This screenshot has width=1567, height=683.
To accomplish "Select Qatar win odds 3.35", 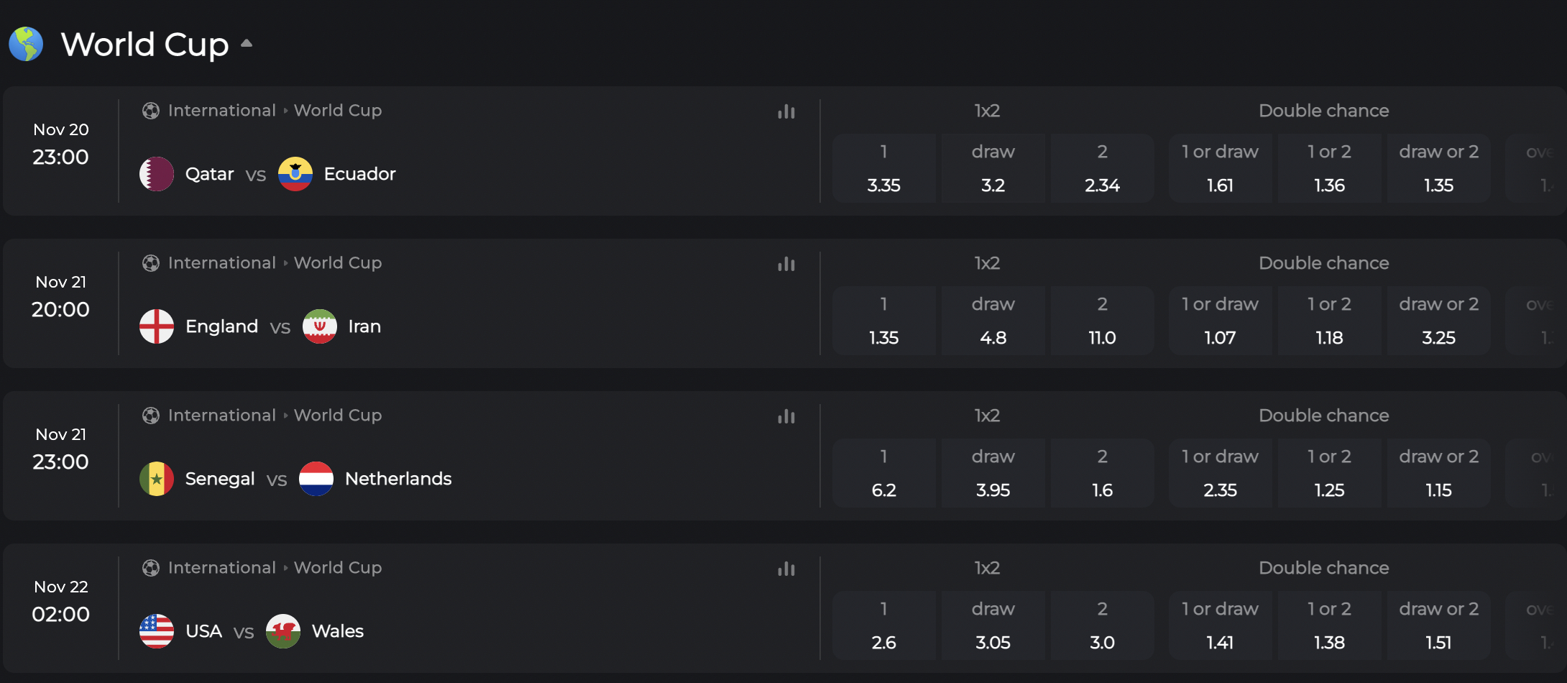I will tap(884, 168).
